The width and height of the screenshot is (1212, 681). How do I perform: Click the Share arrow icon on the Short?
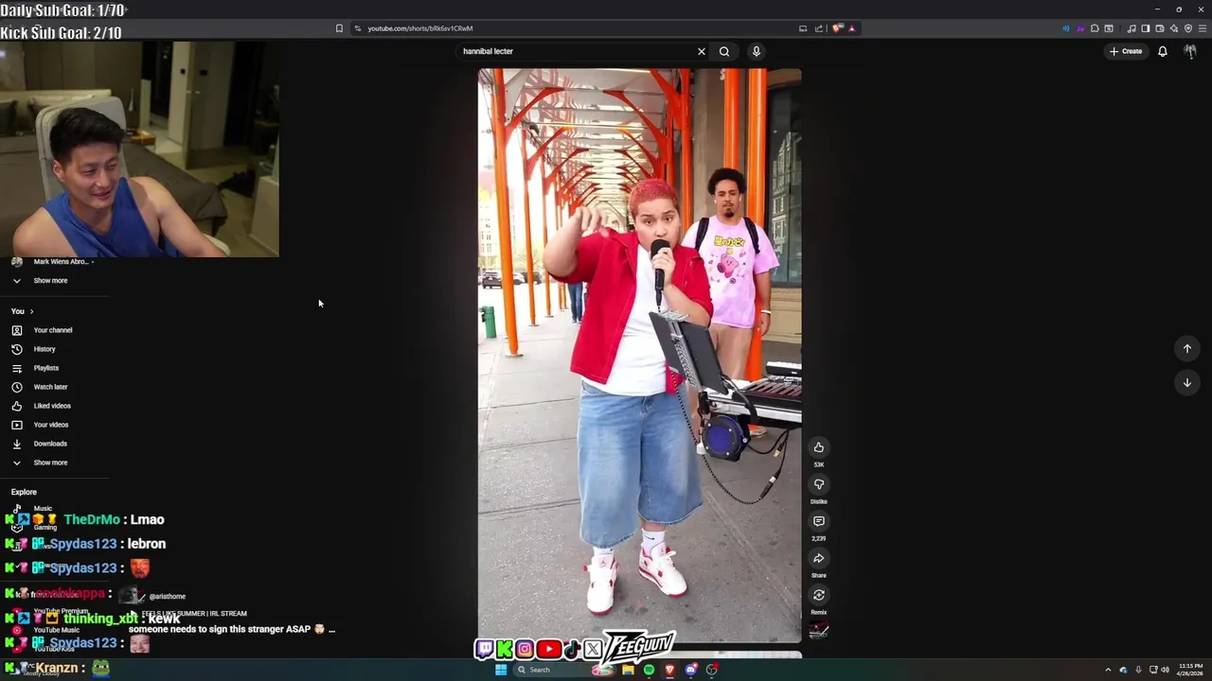point(819,558)
